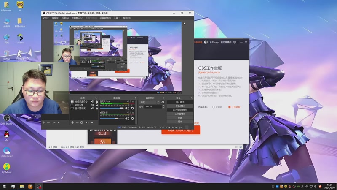Open transition properties gear next to 渐变
337x190 pixels.
click(163, 102)
